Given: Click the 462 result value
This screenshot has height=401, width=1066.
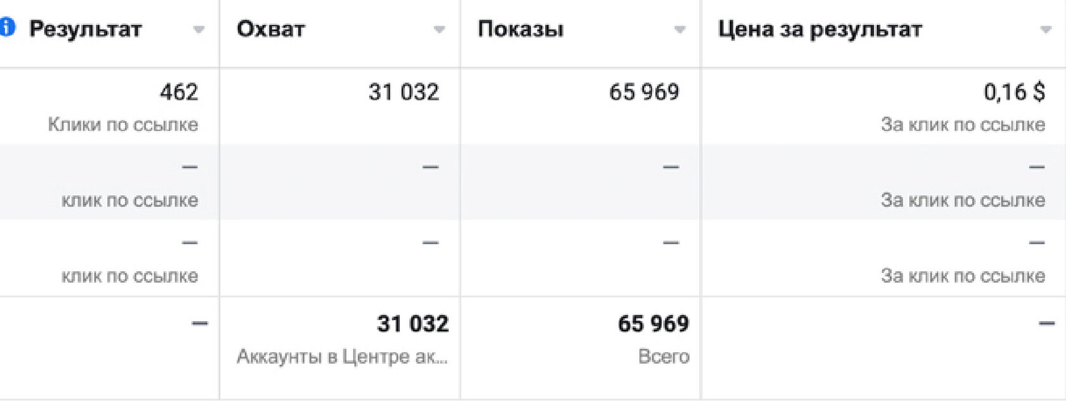Looking at the screenshot, I should point(179,92).
